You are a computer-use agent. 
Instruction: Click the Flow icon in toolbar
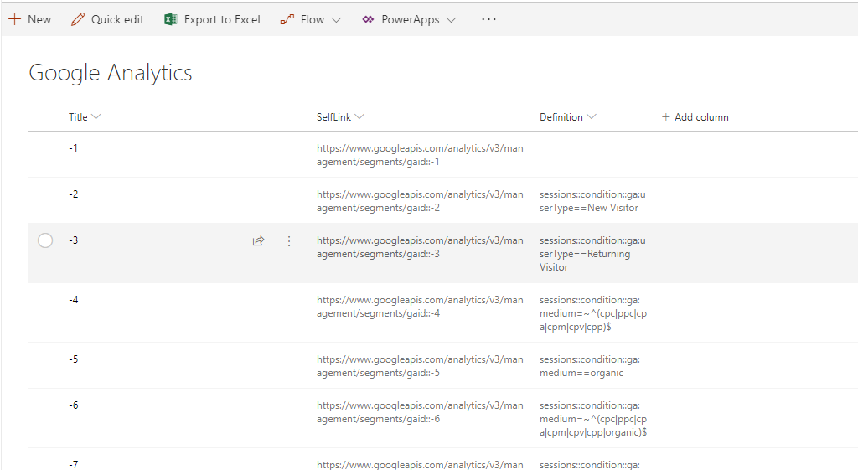[x=287, y=19]
